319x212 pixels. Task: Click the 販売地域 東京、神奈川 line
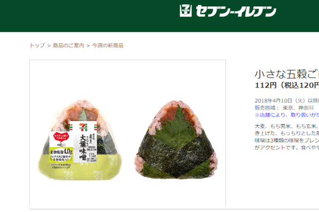click(284, 108)
